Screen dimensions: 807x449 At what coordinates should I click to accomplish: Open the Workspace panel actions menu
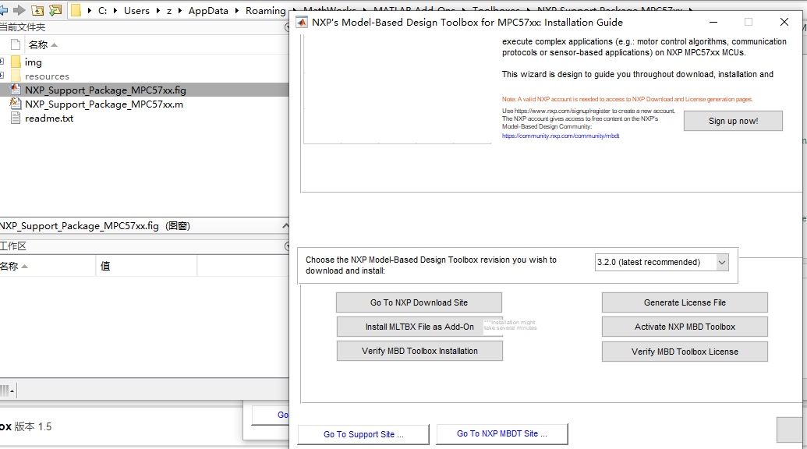point(287,246)
